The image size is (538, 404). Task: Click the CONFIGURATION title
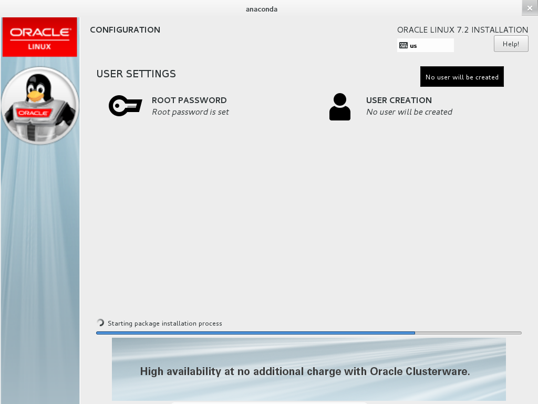[125, 30]
